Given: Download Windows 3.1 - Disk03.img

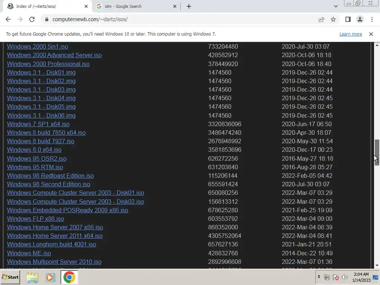Looking at the screenshot, I should 41,90.
